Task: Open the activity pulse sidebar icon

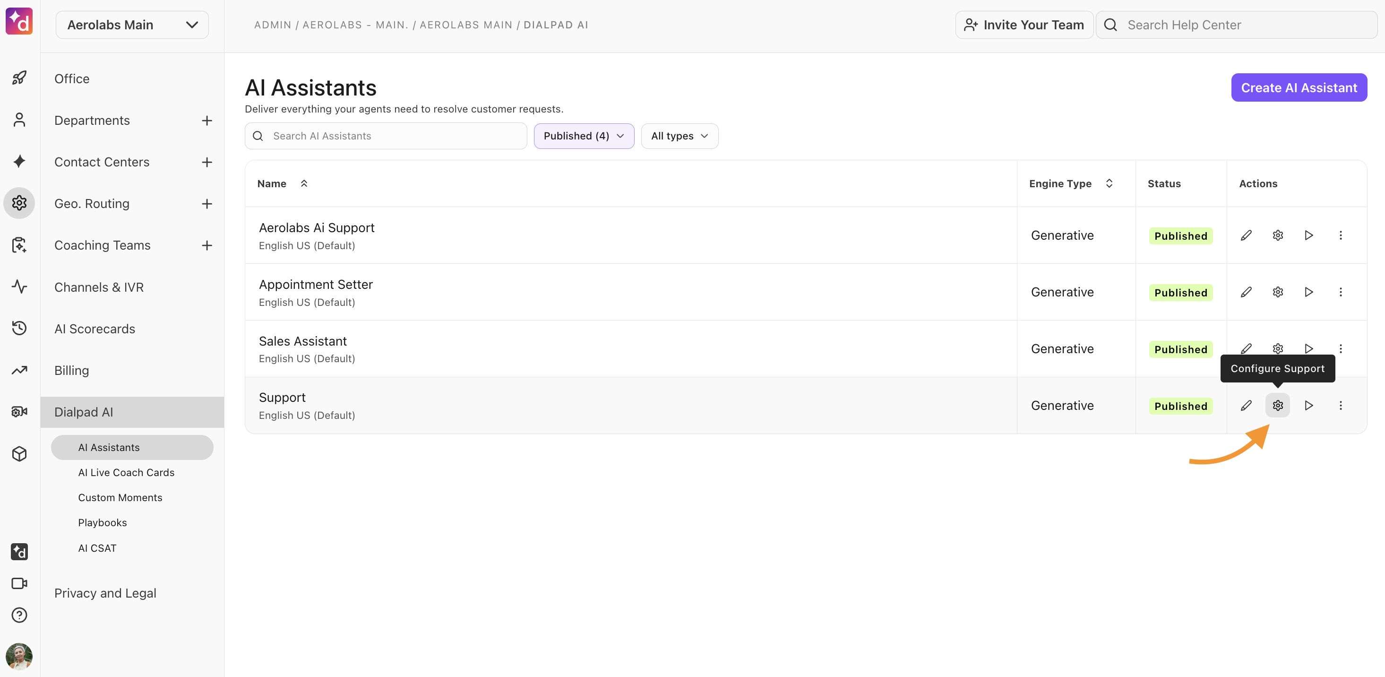Action: coord(19,286)
